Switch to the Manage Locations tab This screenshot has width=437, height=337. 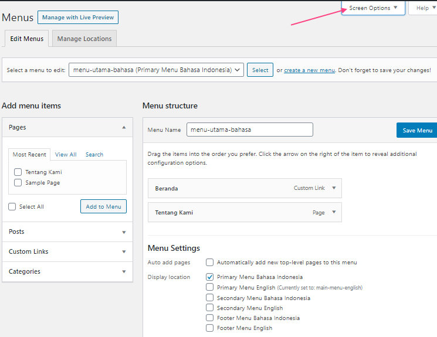coord(84,39)
